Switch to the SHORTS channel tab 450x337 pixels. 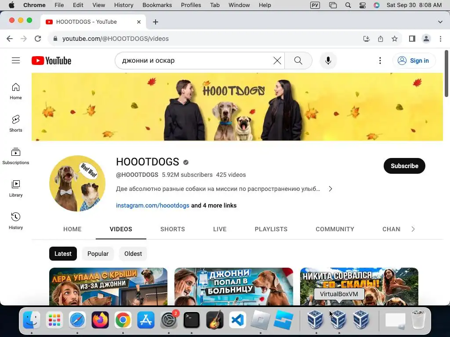(x=172, y=229)
